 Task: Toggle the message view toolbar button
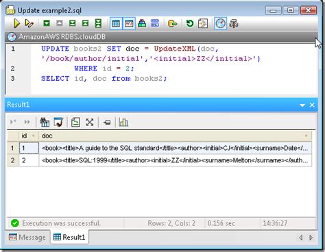(x=129, y=23)
